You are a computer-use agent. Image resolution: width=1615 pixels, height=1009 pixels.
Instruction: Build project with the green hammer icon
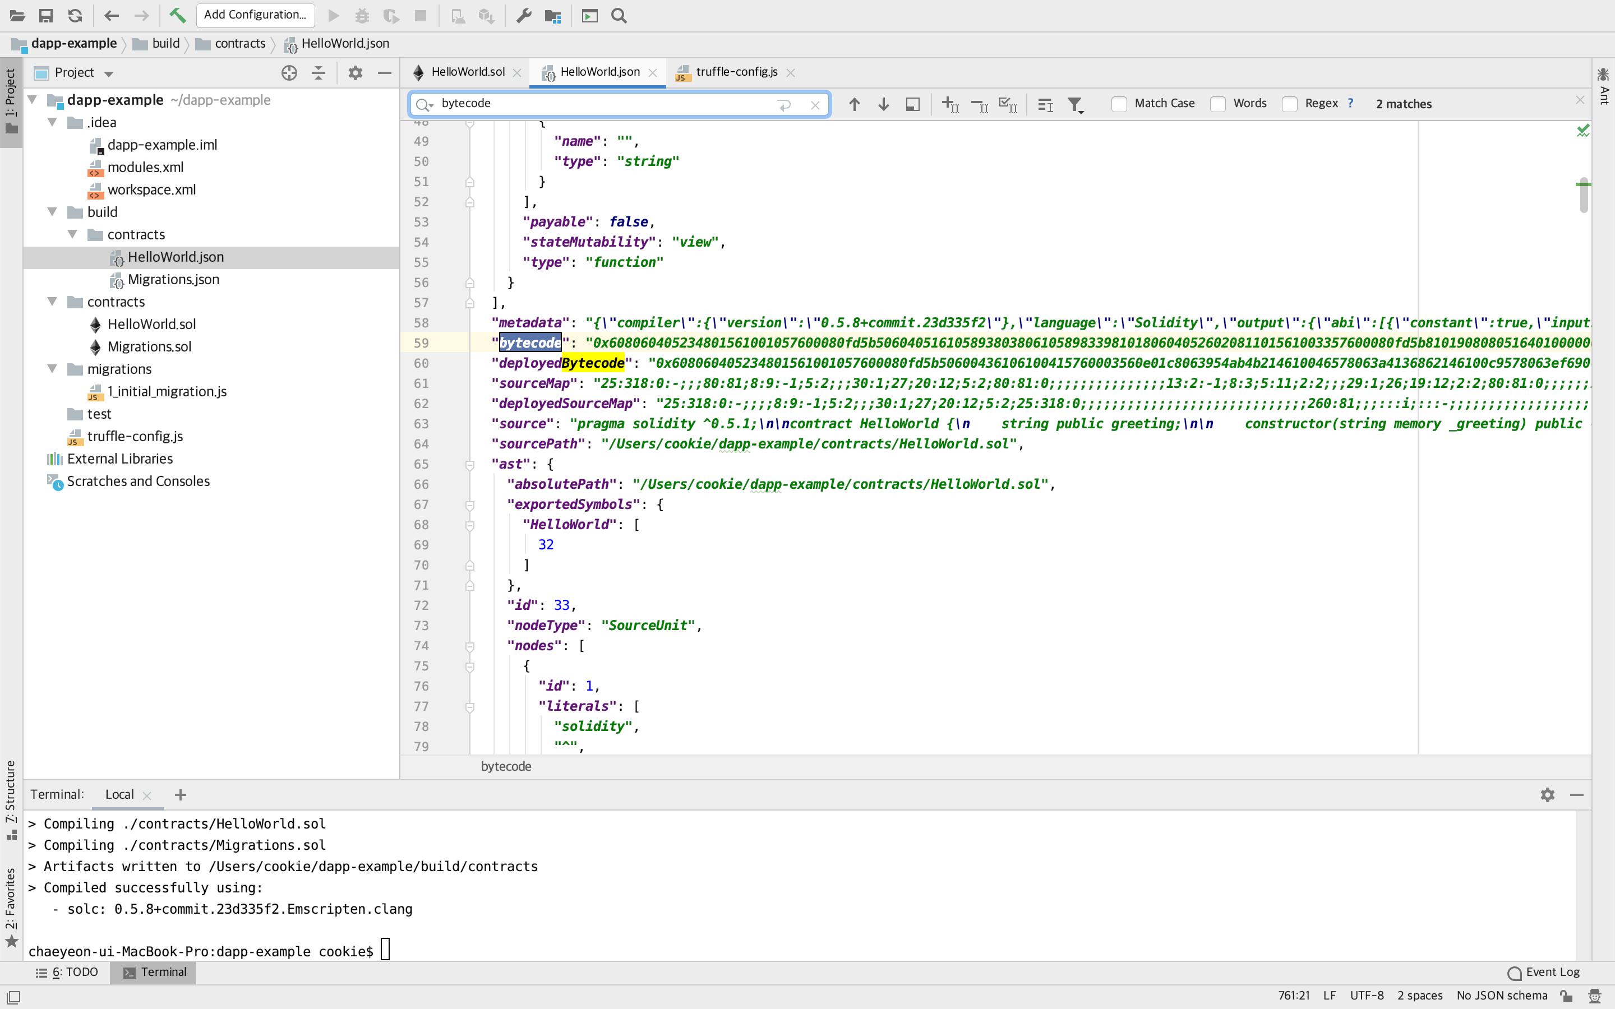[x=178, y=15]
